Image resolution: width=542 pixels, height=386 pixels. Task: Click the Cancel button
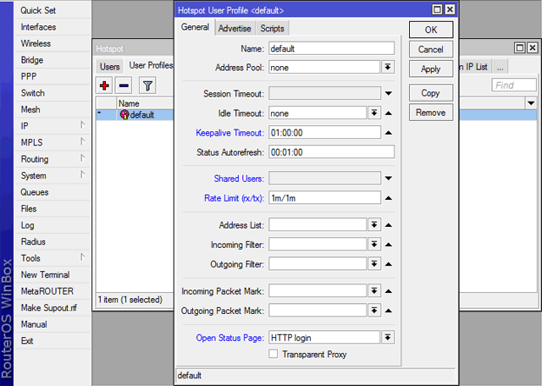click(x=431, y=49)
